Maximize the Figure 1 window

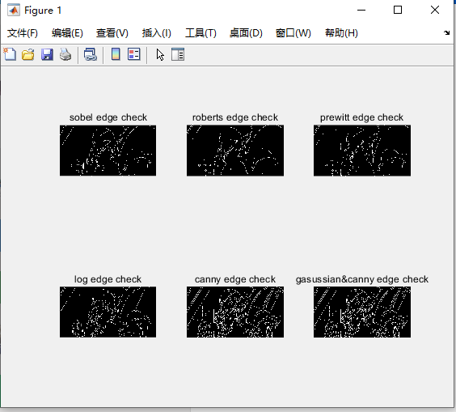398,11
